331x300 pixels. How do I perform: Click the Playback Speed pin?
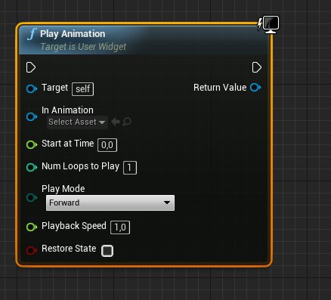click(x=32, y=227)
